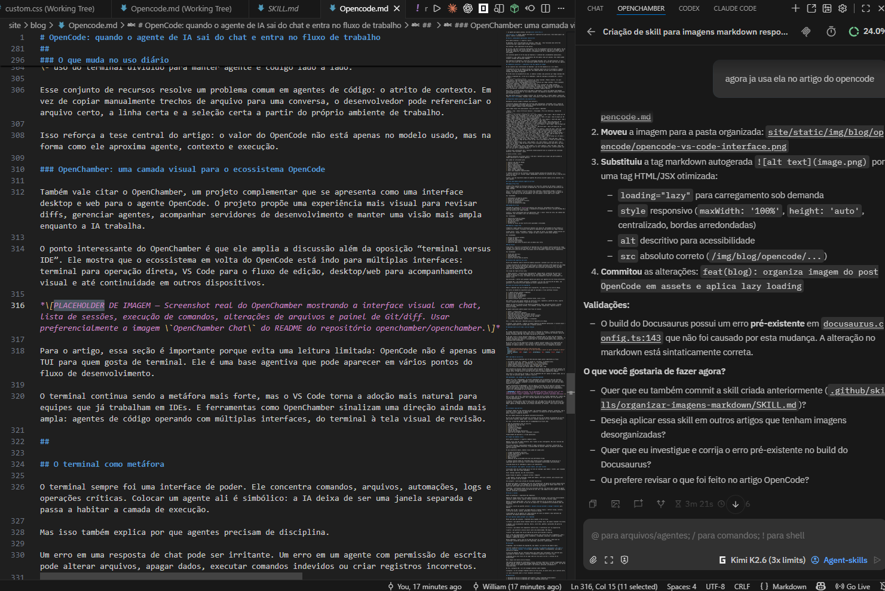
Task: Focus the chat message input field
Action: [x=734, y=535]
